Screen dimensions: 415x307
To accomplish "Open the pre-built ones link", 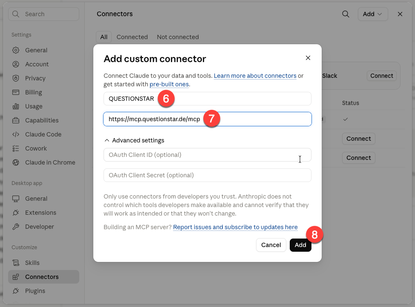I will tap(169, 84).
